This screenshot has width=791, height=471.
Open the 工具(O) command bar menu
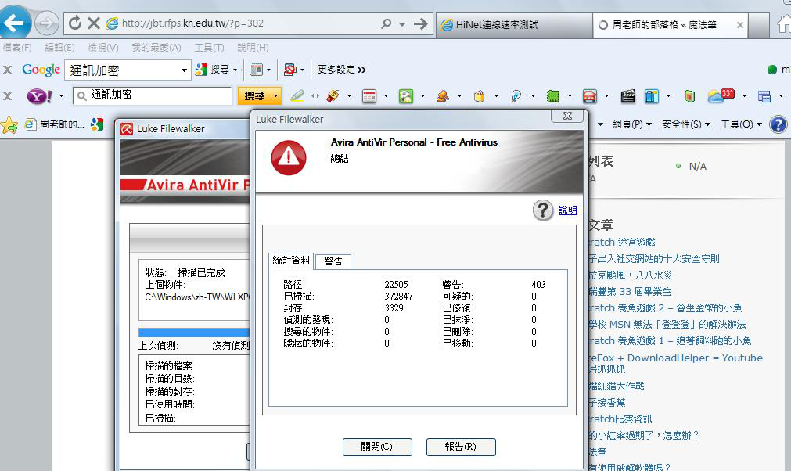[741, 124]
